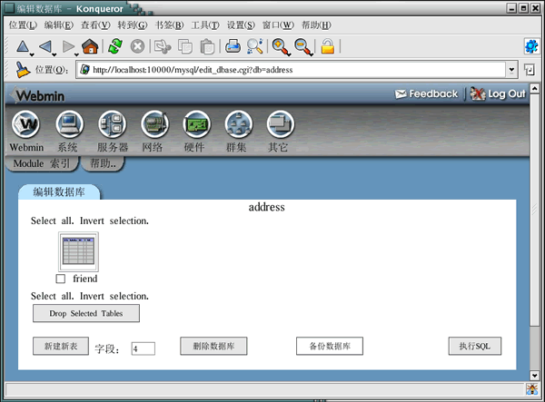Screen dimensions: 545x402
Task: Click the Zoom Out magnifier icon
Action: 302,46
